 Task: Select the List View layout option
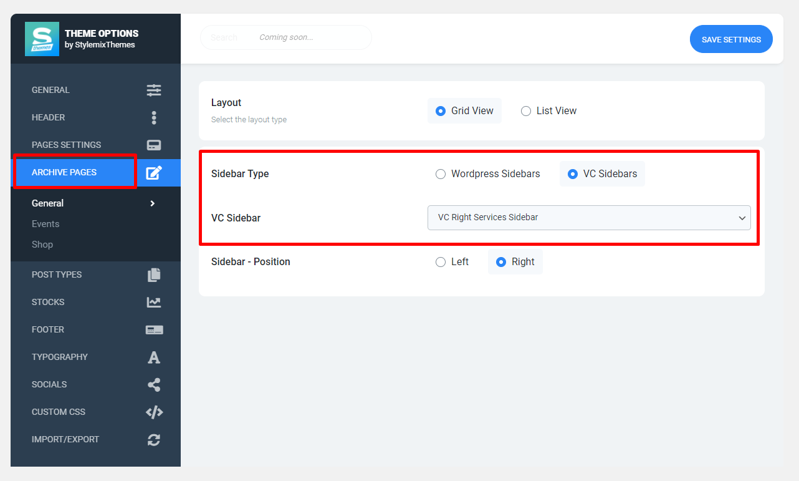point(526,111)
